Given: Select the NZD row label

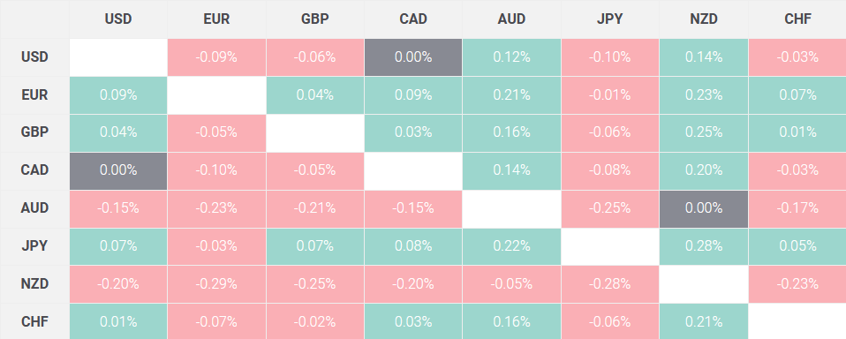Looking at the screenshot, I should pyautogui.click(x=34, y=283).
